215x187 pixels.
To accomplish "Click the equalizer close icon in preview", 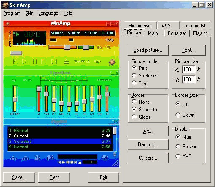I will click(116, 72).
